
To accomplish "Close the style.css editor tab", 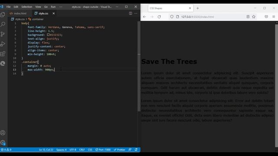I will pyautogui.click(x=53, y=13).
